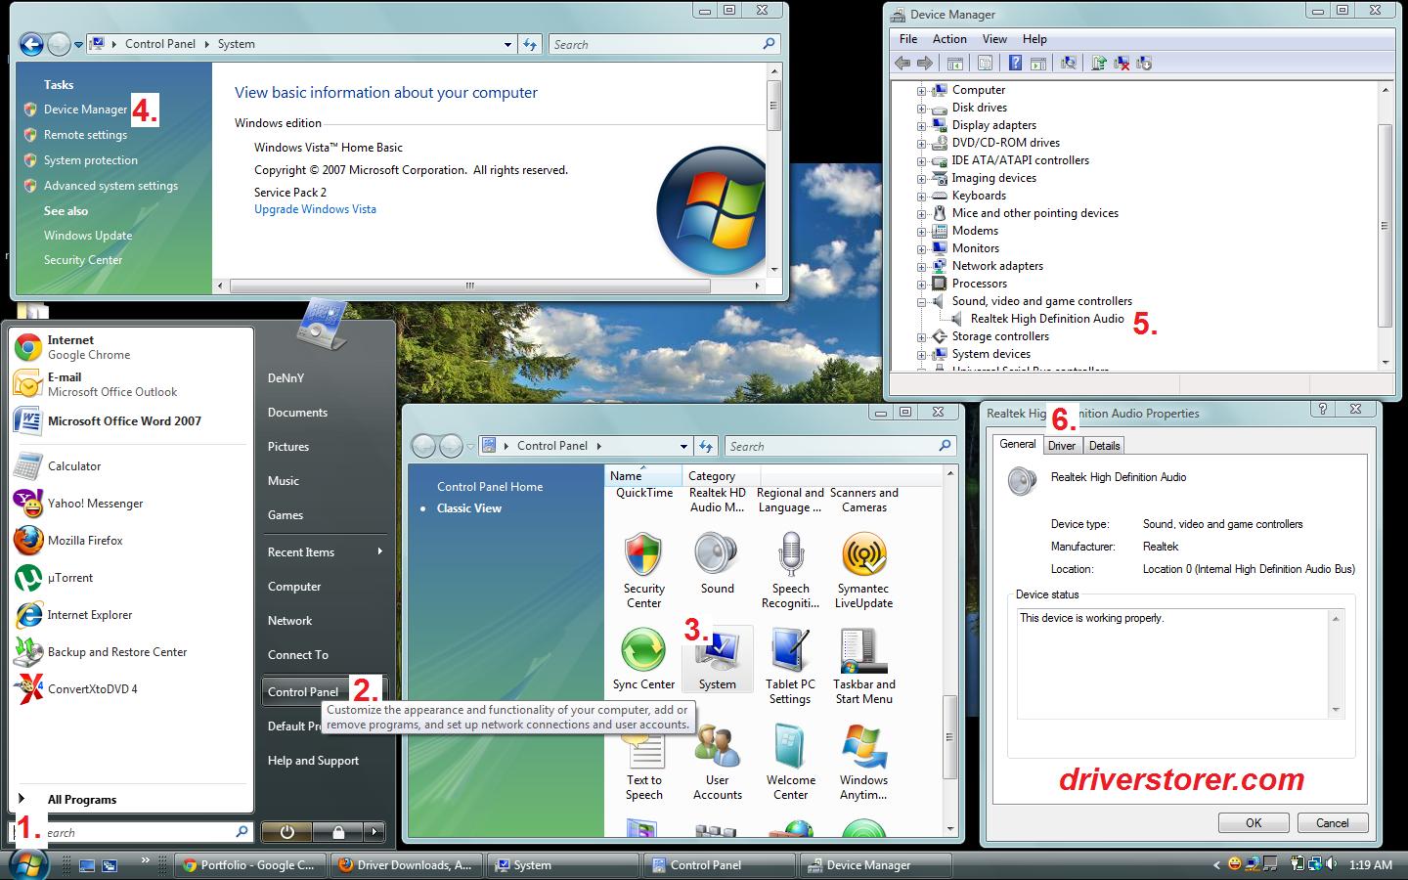Open the View menu in Device Manager

click(x=994, y=39)
